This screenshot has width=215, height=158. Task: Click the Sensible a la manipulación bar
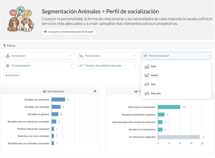[160, 130]
